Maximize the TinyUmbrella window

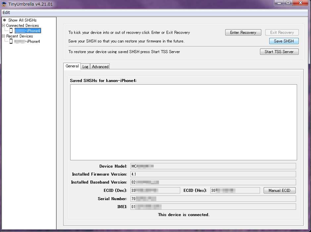[x=288, y=3]
